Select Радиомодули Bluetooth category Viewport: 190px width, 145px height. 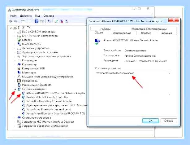pos(37,85)
